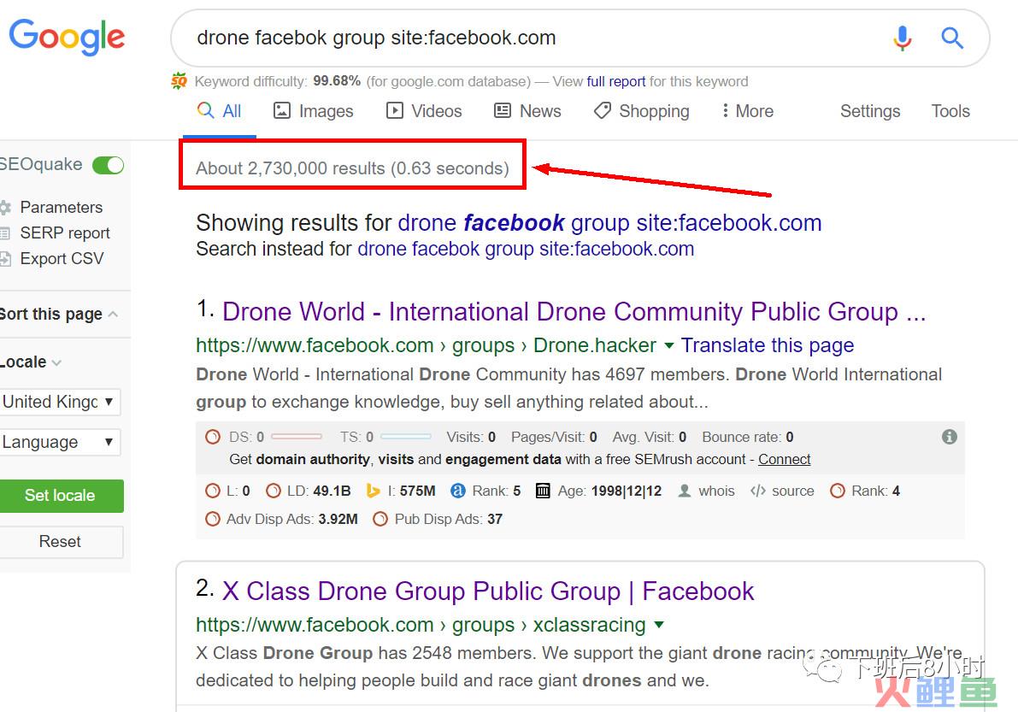The image size is (1018, 712).
Task: Click the 'About 2,730,000 results' text
Action: pyautogui.click(x=352, y=168)
